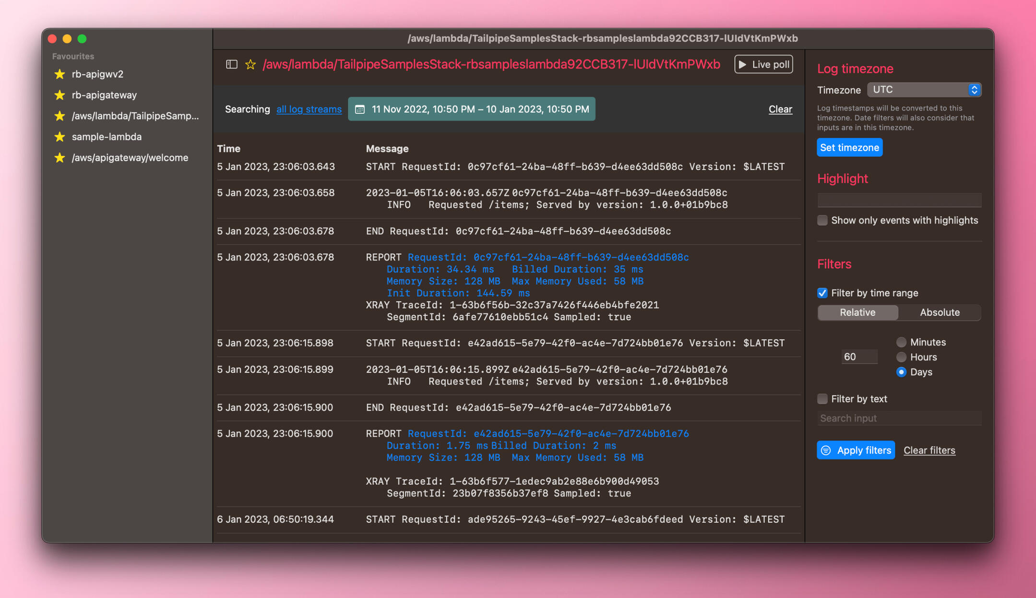Select the Hours radio option
The image size is (1036, 598).
tap(901, 357)
